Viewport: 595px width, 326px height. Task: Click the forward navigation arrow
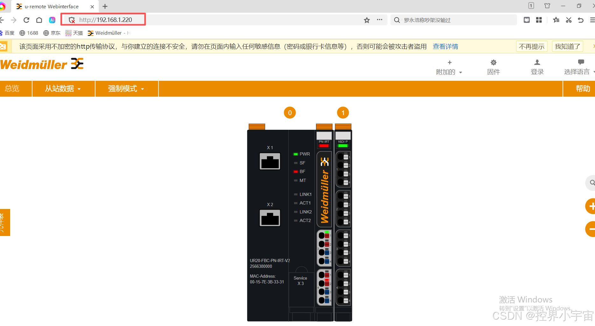pos(14,20)
